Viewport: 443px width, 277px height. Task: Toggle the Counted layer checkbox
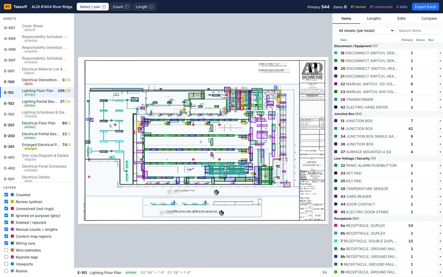(x=6, y=195)
